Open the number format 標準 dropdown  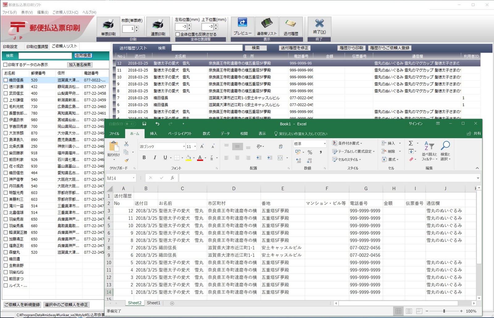point(325,144)
